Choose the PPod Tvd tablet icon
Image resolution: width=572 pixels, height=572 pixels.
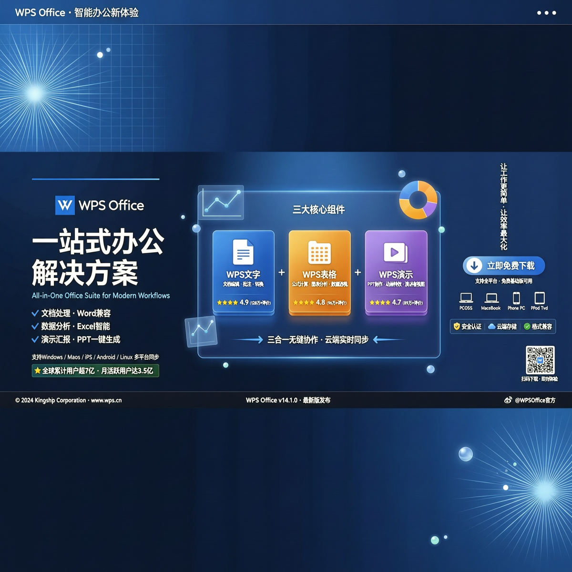click(540, 298)
